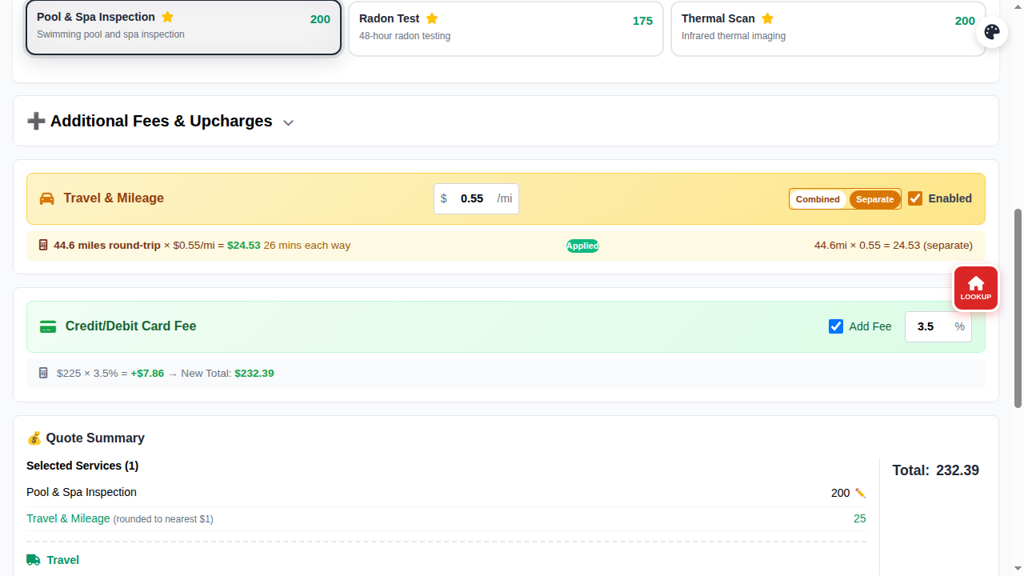Image resolution: width=1024 pixels, height=576 pixels.
Task: Click the car icon in Travel & Mileage
Action: click(47, 198)
